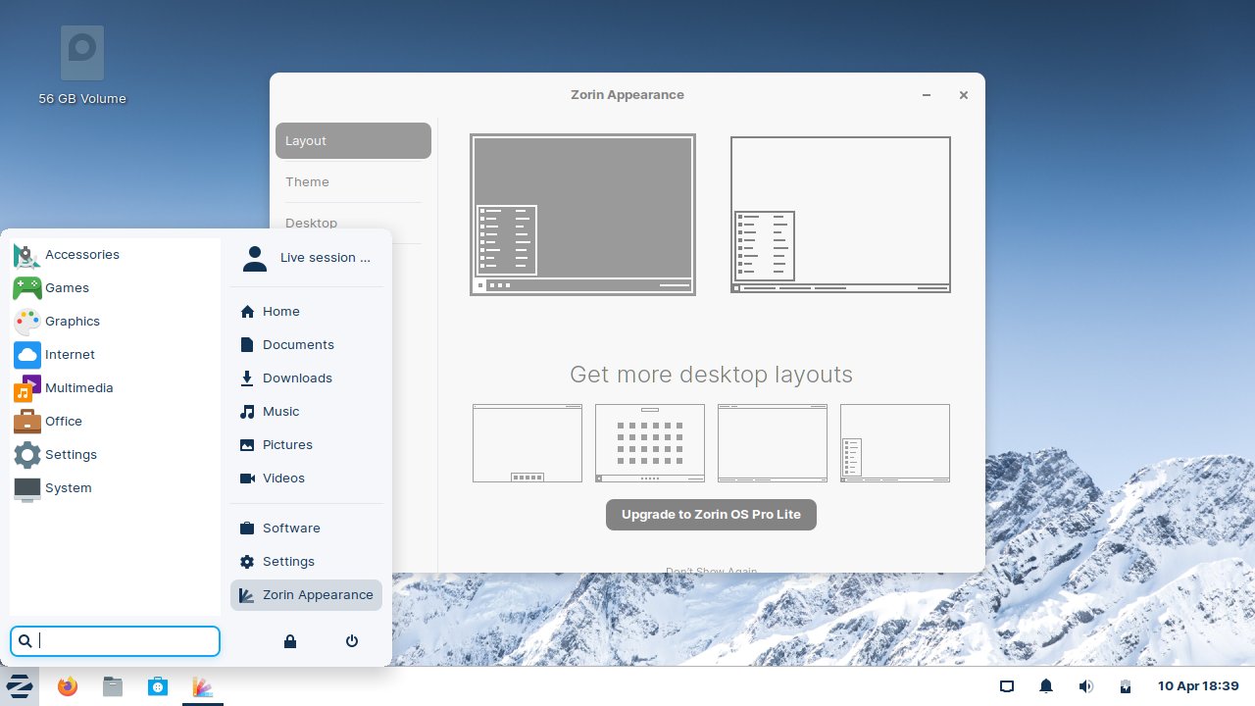Open the file manager from the taskbar
The height and width of the screenshot is (706, 1255).
coord(112,685)
